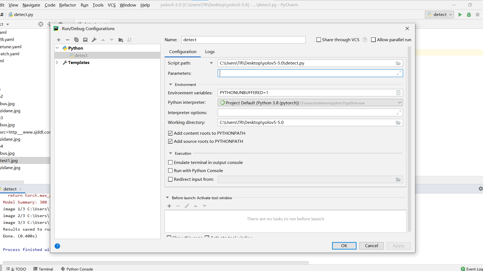Click locate file target icon in project panel
This screenshot has height=271, width=483.
41,24
